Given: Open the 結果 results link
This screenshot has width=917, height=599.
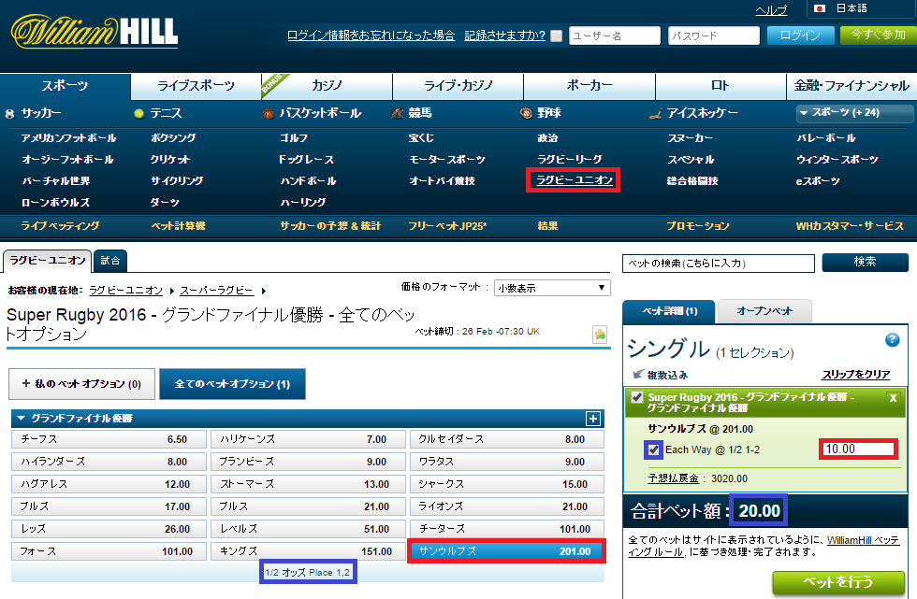Looking at the screenshot, I should point(548,226).
